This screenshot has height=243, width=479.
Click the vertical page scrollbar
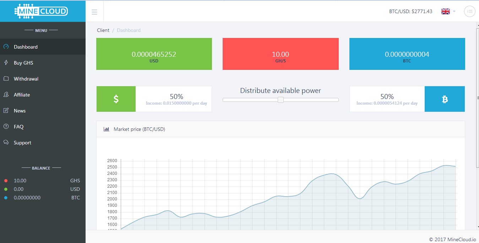[x=477, y=98]
